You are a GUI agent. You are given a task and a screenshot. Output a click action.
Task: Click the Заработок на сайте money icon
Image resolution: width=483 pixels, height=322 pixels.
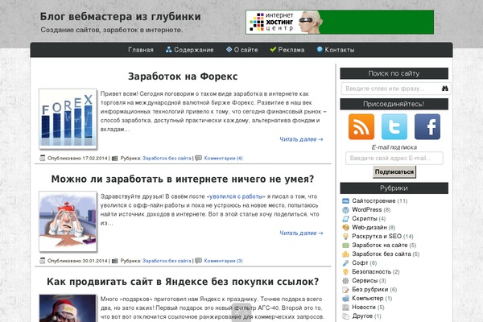pyautogui.click(x=345, y=246)
